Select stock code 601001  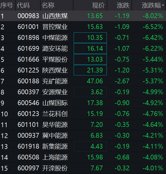(28, 27)
